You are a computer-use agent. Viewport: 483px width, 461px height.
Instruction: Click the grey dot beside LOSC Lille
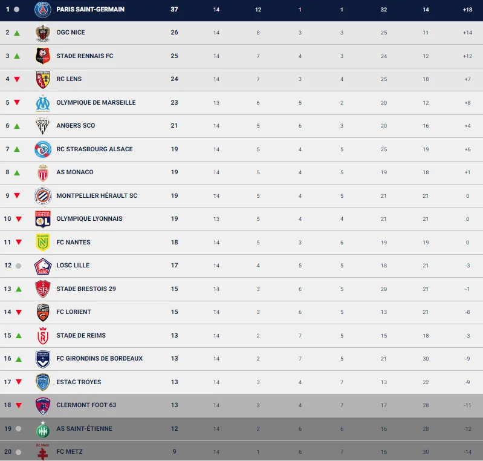point(18,266)
